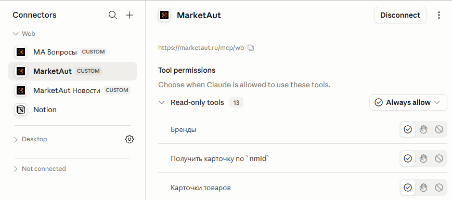
Task: Select the MA Вопросы connector
Action: coord(72,52)
